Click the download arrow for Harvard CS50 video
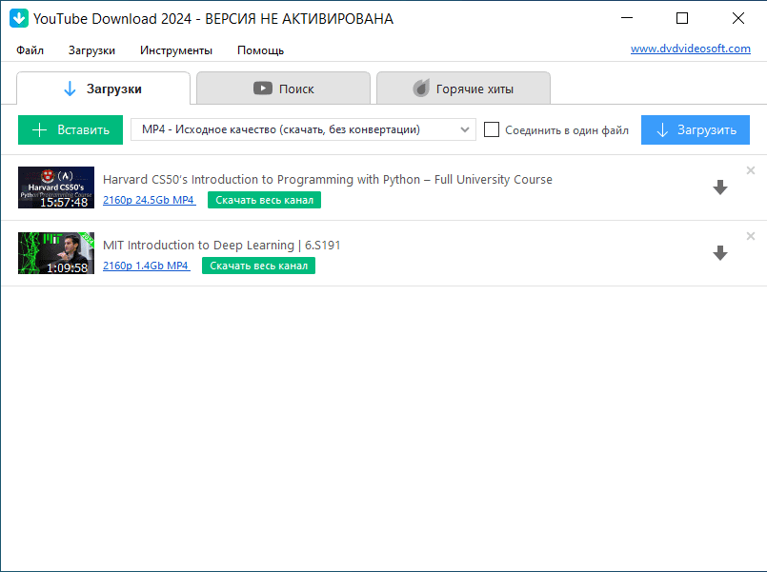The width and height of the screenshot is (767, 572). point(720,187)
